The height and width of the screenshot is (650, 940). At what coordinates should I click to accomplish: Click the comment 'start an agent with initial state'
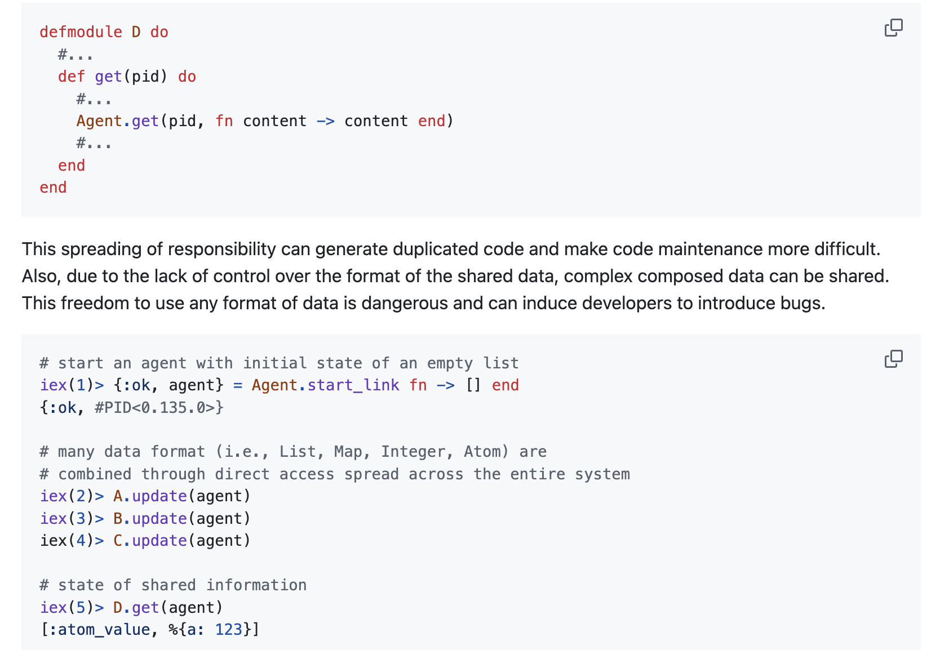pos(279,363)
